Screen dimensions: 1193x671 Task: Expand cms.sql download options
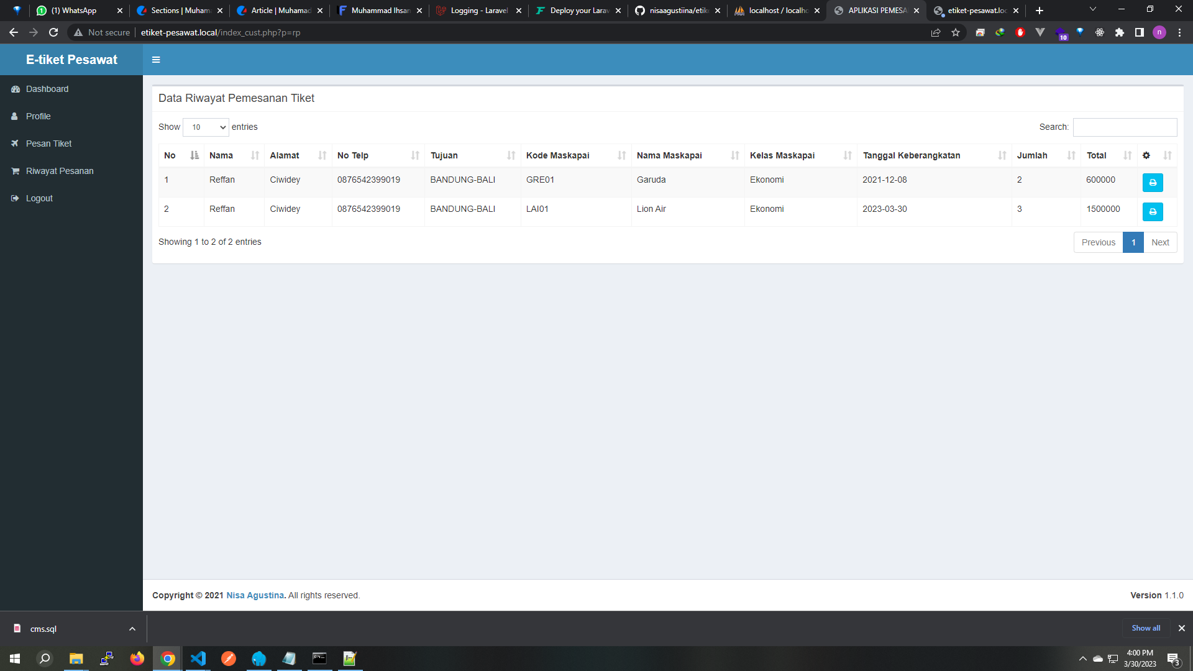point(132,629)
